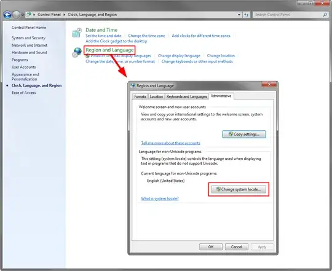The width and height of the screenshot is (332, 271).
Task: Click the Apply button
Action: [x=262, y=247]
